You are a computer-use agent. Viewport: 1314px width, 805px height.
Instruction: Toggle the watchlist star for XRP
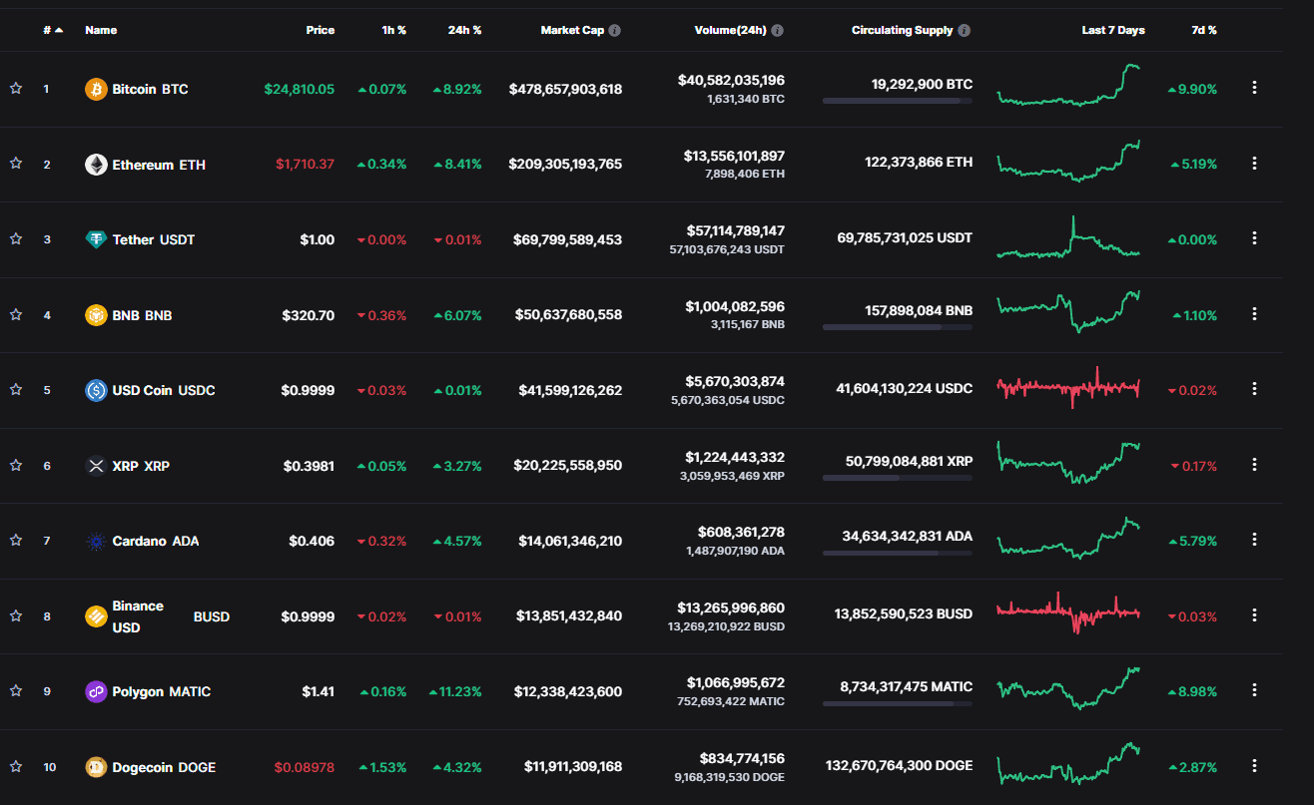click(x=16, y=465)
